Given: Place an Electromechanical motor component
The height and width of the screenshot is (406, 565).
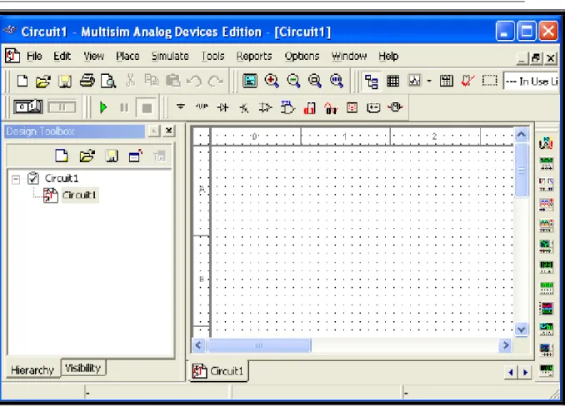Looking at the screenshot, I should tap(395, 107).
